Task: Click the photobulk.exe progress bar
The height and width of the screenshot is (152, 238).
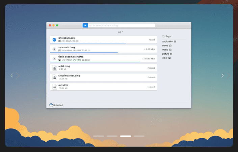Action: (88, 43)
